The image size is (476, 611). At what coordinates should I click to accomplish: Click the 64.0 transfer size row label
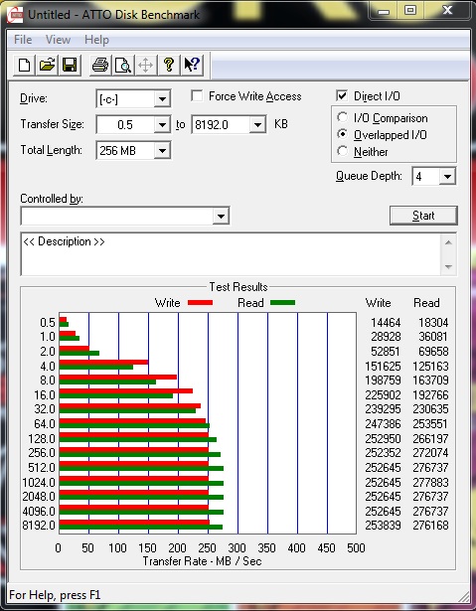[x=43, y=424]
